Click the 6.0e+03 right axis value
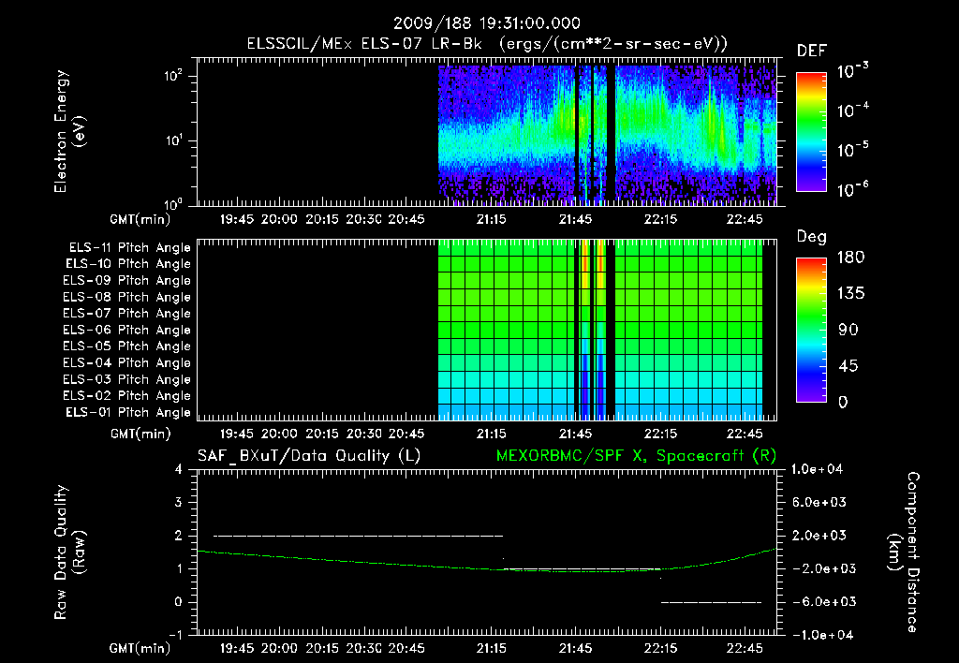Viewport: 959px width, 663px height. coord(819,502)
